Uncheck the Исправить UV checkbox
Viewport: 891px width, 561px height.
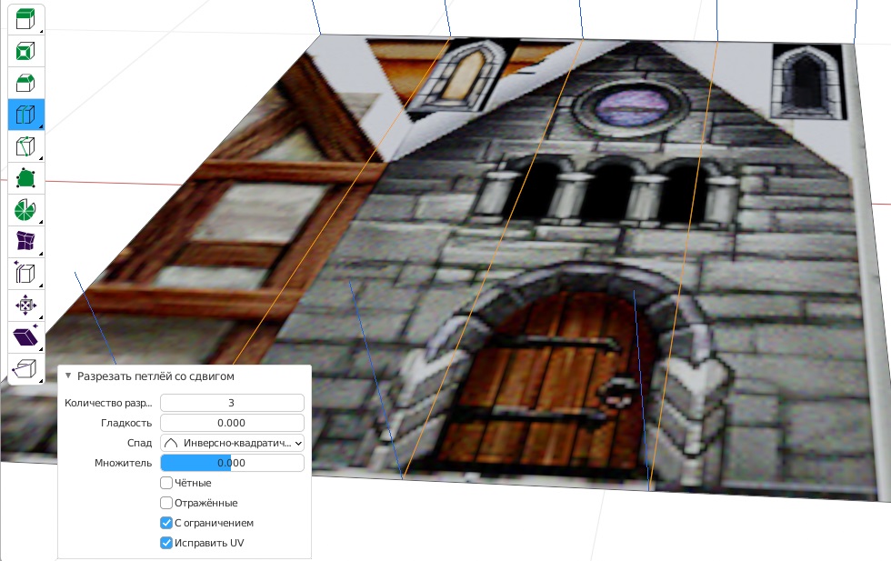165,543
